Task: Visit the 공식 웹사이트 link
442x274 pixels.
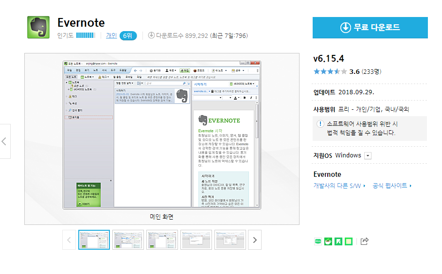Action: pos(392,186)
